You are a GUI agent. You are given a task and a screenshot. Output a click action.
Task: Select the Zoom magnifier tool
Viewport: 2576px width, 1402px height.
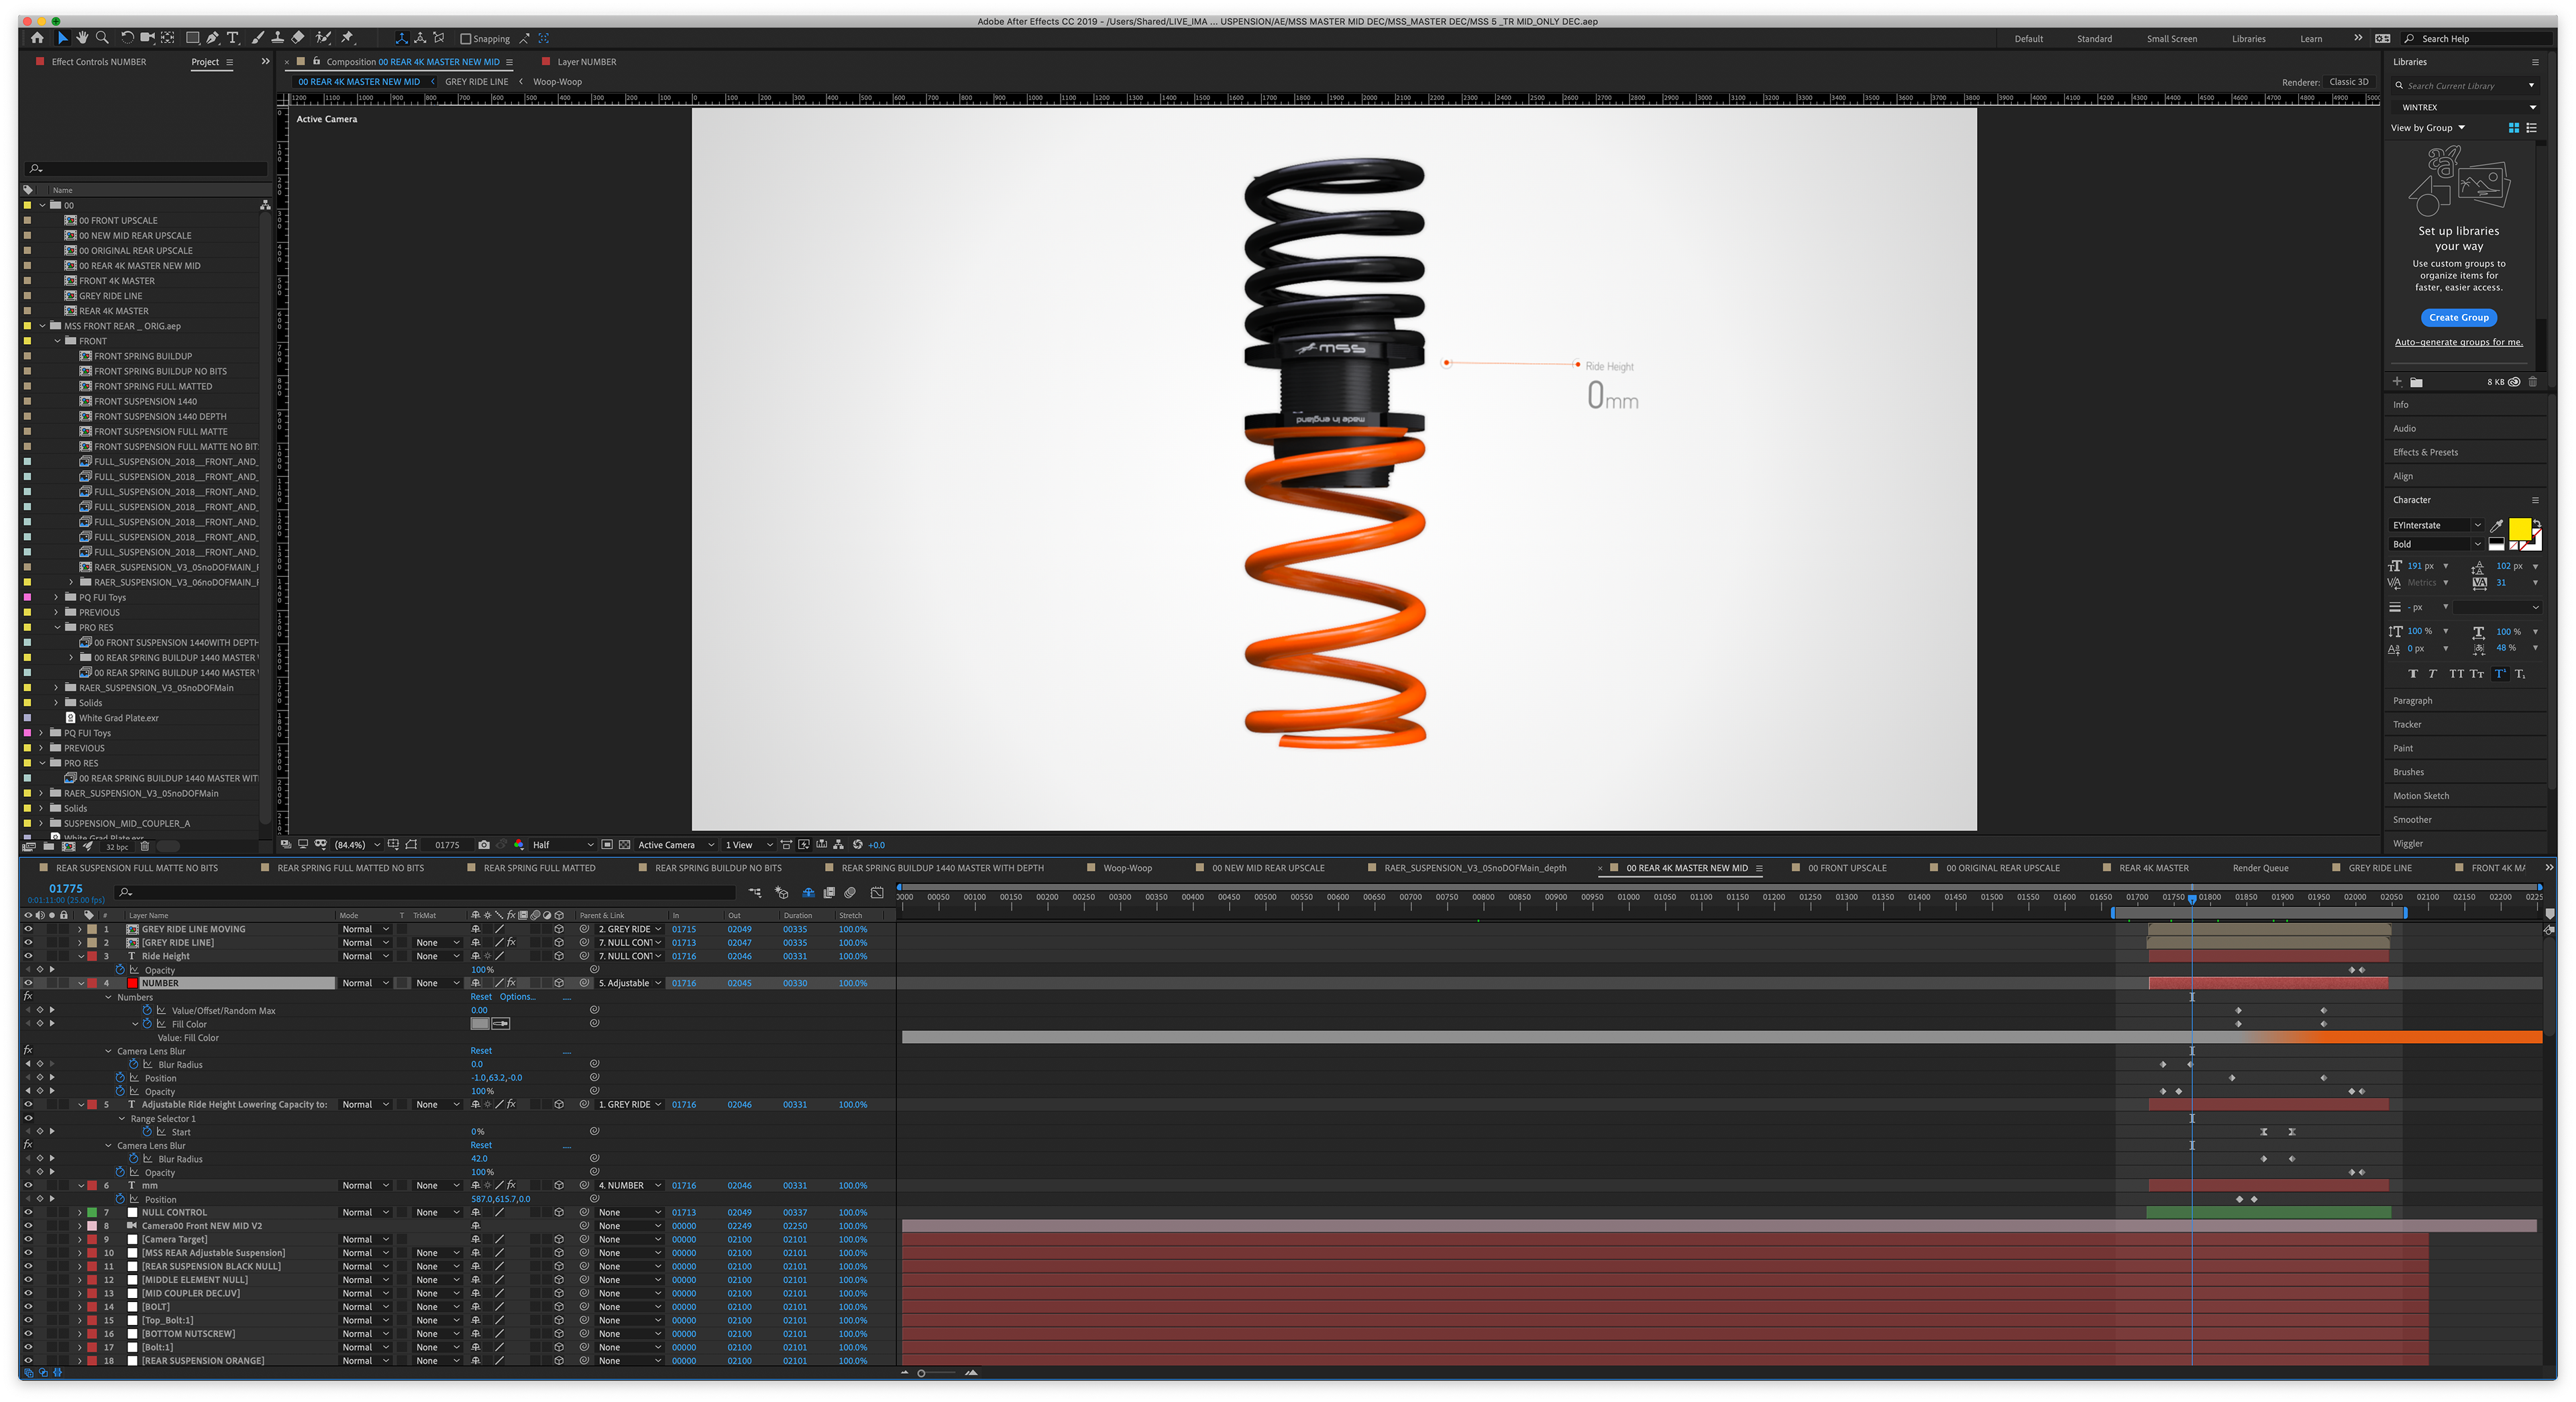(102, 38)
